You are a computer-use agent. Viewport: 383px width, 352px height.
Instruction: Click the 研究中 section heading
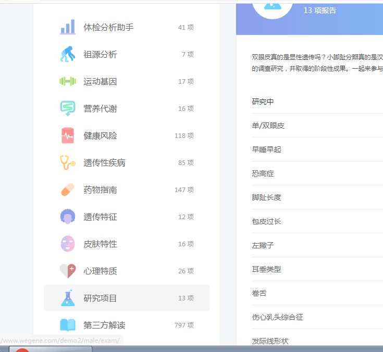[x=263, y=102]
